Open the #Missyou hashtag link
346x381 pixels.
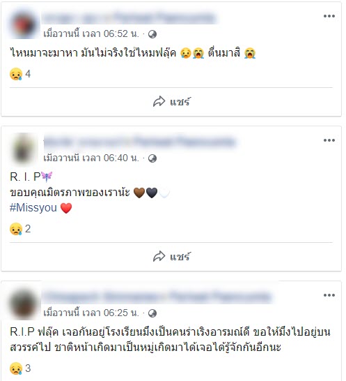33,208
